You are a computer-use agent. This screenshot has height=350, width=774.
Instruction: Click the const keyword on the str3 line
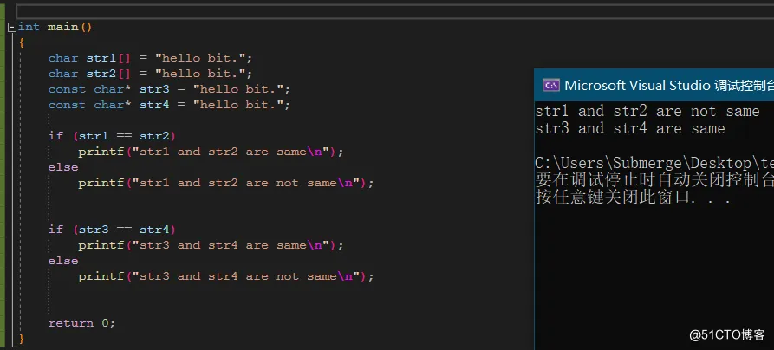pyautogui.click(x=67, y=89)
